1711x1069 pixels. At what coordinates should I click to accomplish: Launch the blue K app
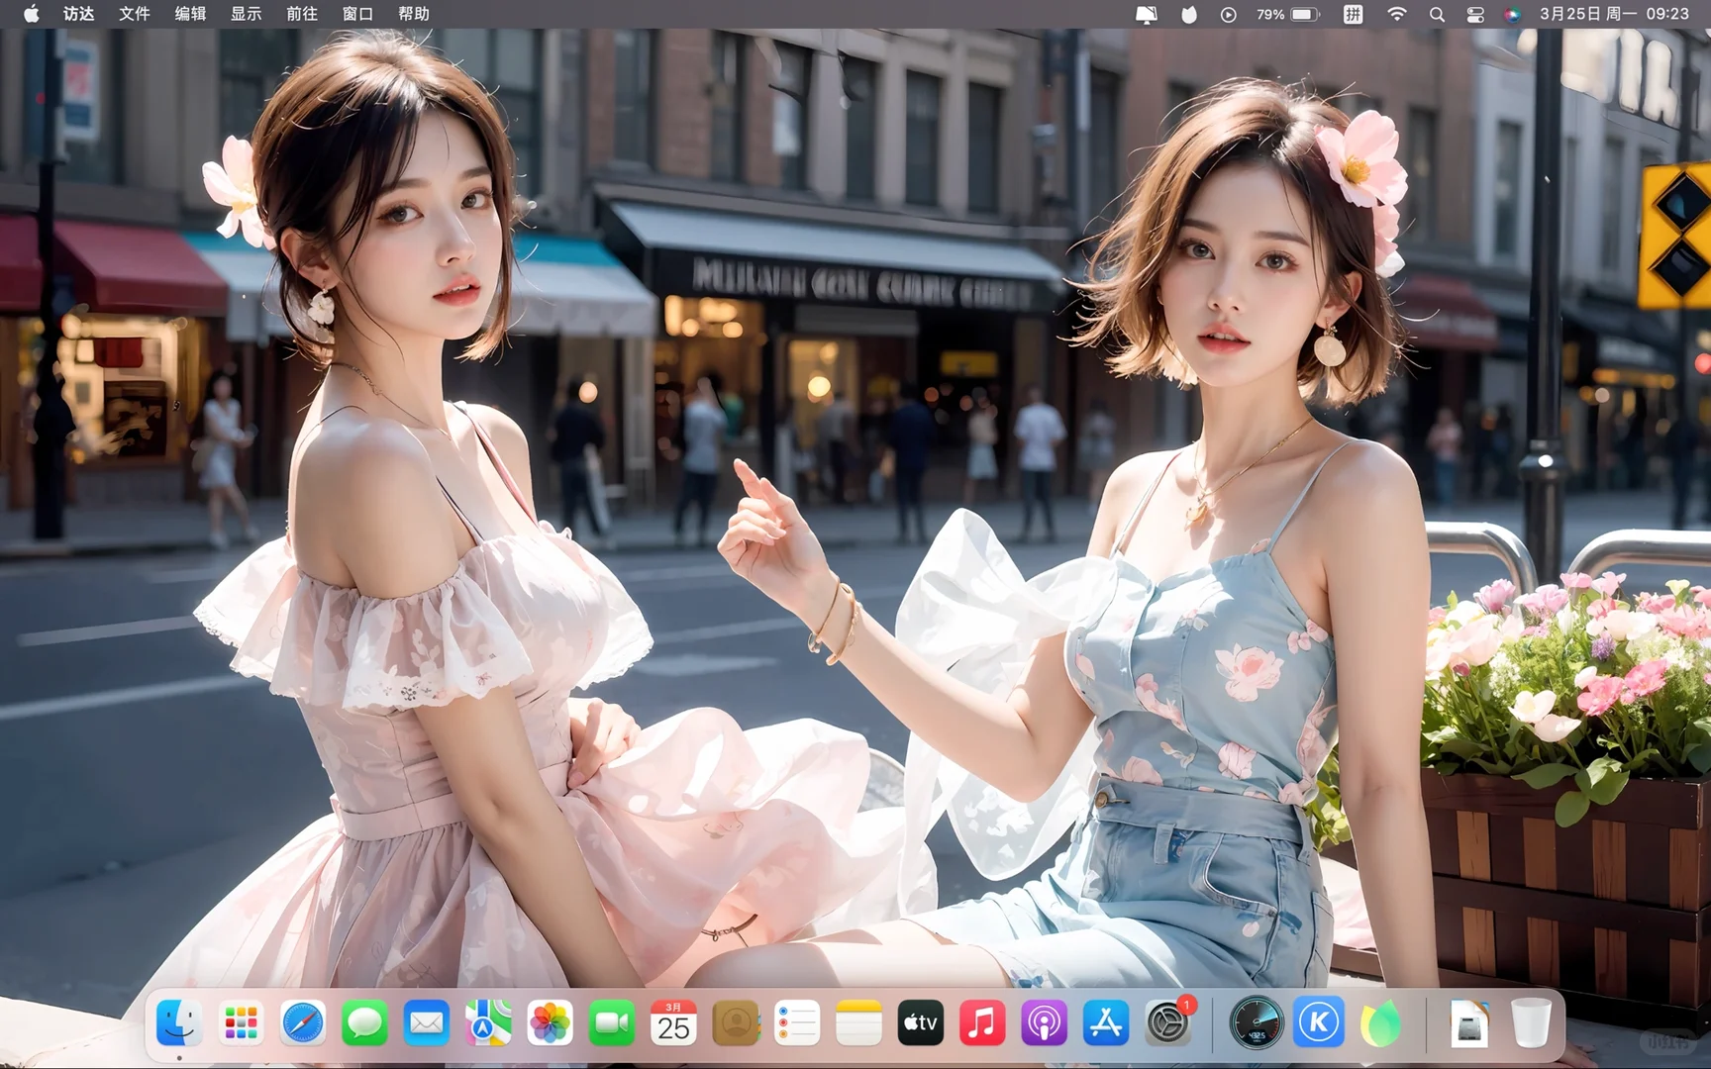[1319, 1022]
